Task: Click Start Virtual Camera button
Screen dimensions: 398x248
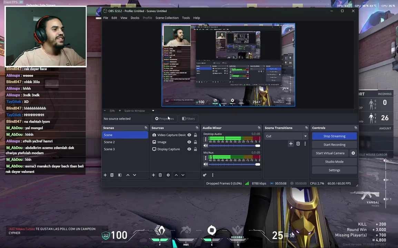Action: point(330,153)
